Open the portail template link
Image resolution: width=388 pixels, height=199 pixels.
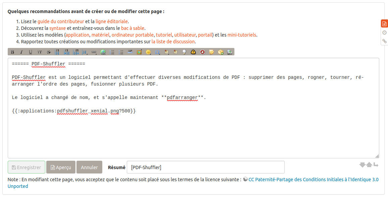[x=205, y=35]
